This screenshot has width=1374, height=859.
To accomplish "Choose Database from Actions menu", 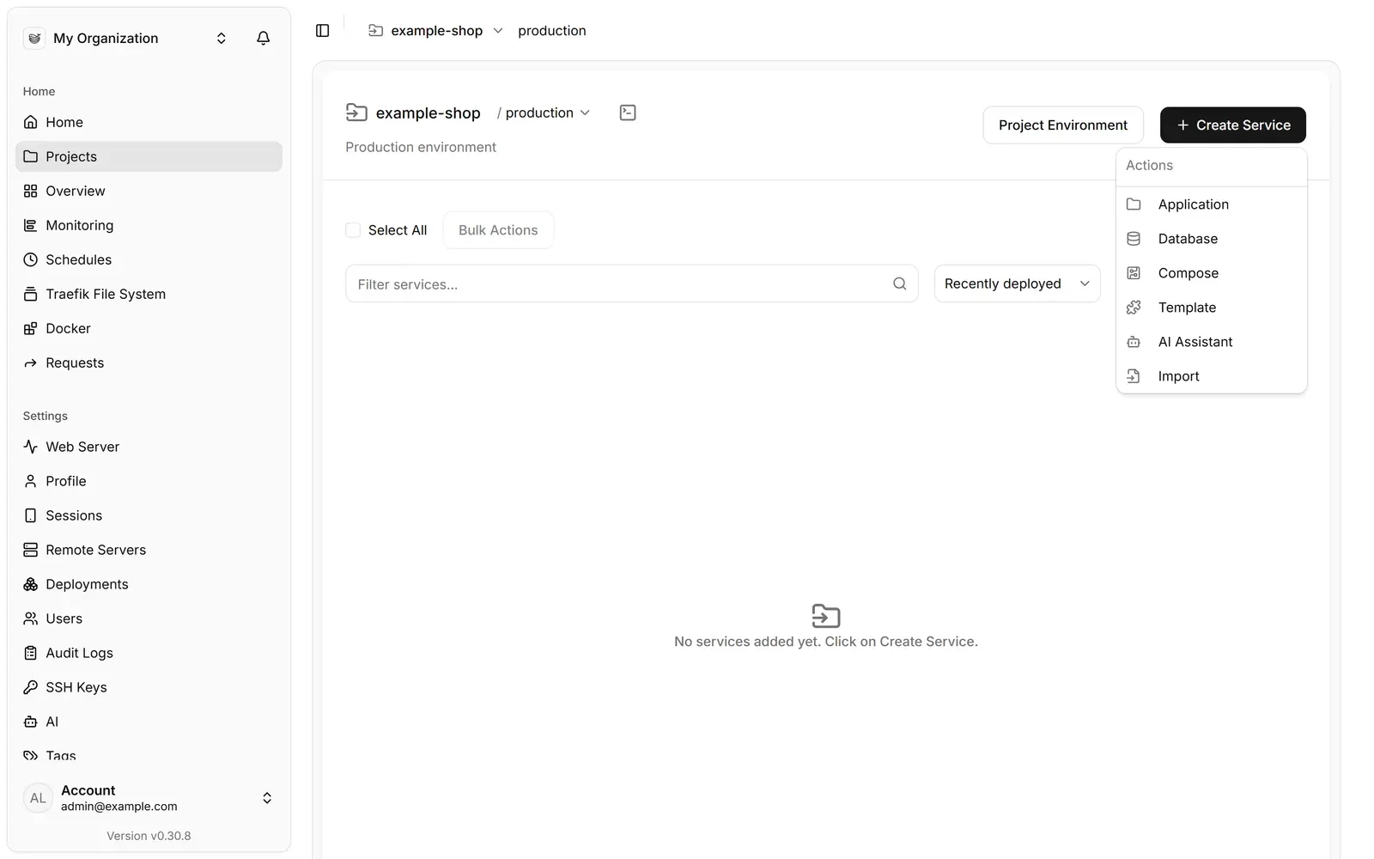I will click(1211, 239).
